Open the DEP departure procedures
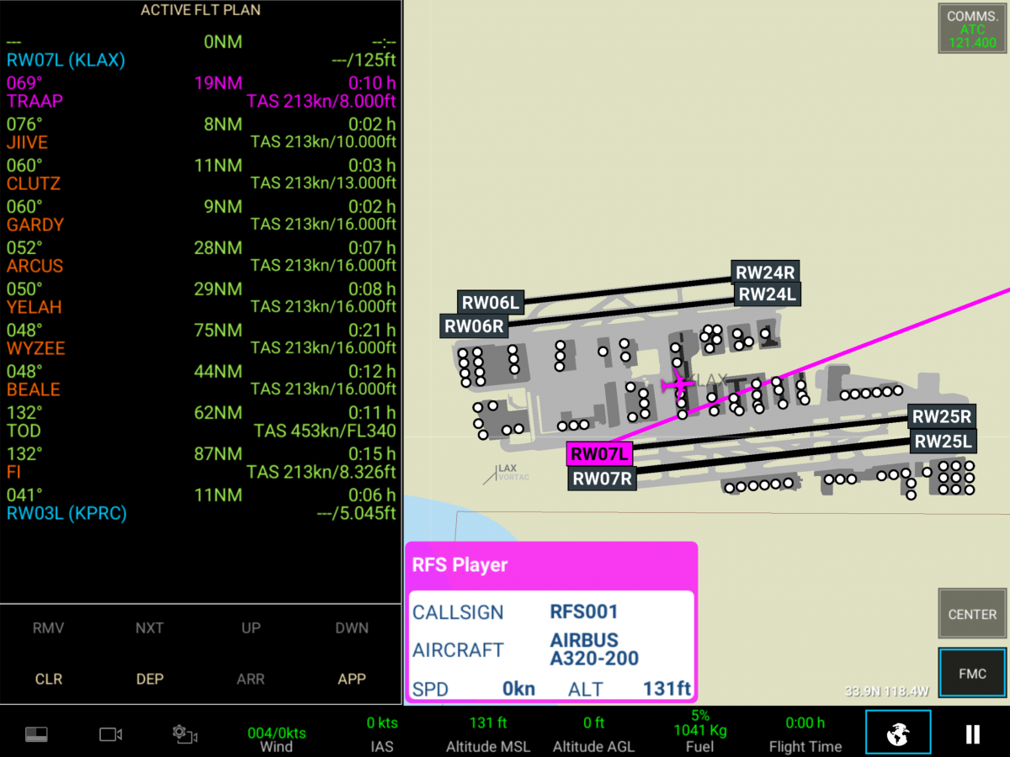 coord(150,679)
